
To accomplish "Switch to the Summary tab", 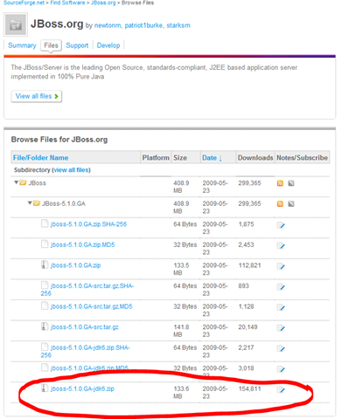I will pos(22,45).
